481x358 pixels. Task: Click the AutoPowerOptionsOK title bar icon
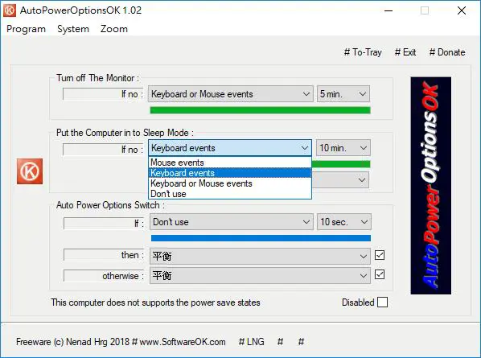pos(10,10)
